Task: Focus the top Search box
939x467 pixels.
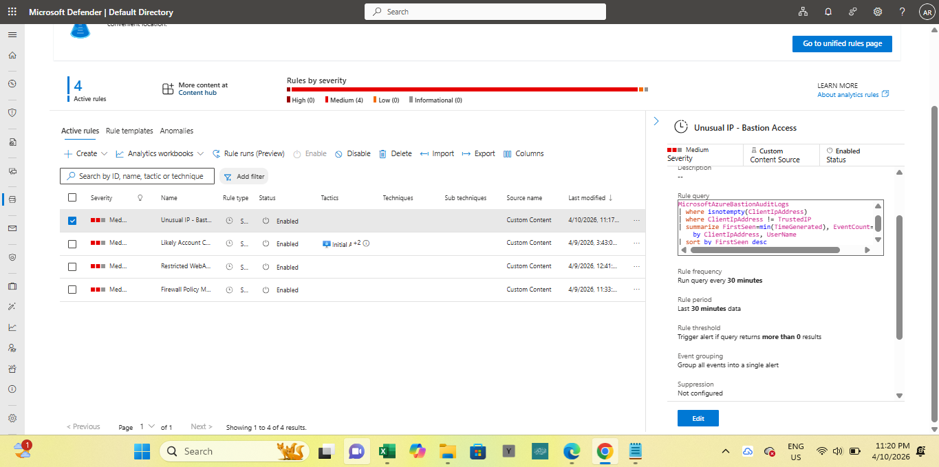Action: (485, 12)
